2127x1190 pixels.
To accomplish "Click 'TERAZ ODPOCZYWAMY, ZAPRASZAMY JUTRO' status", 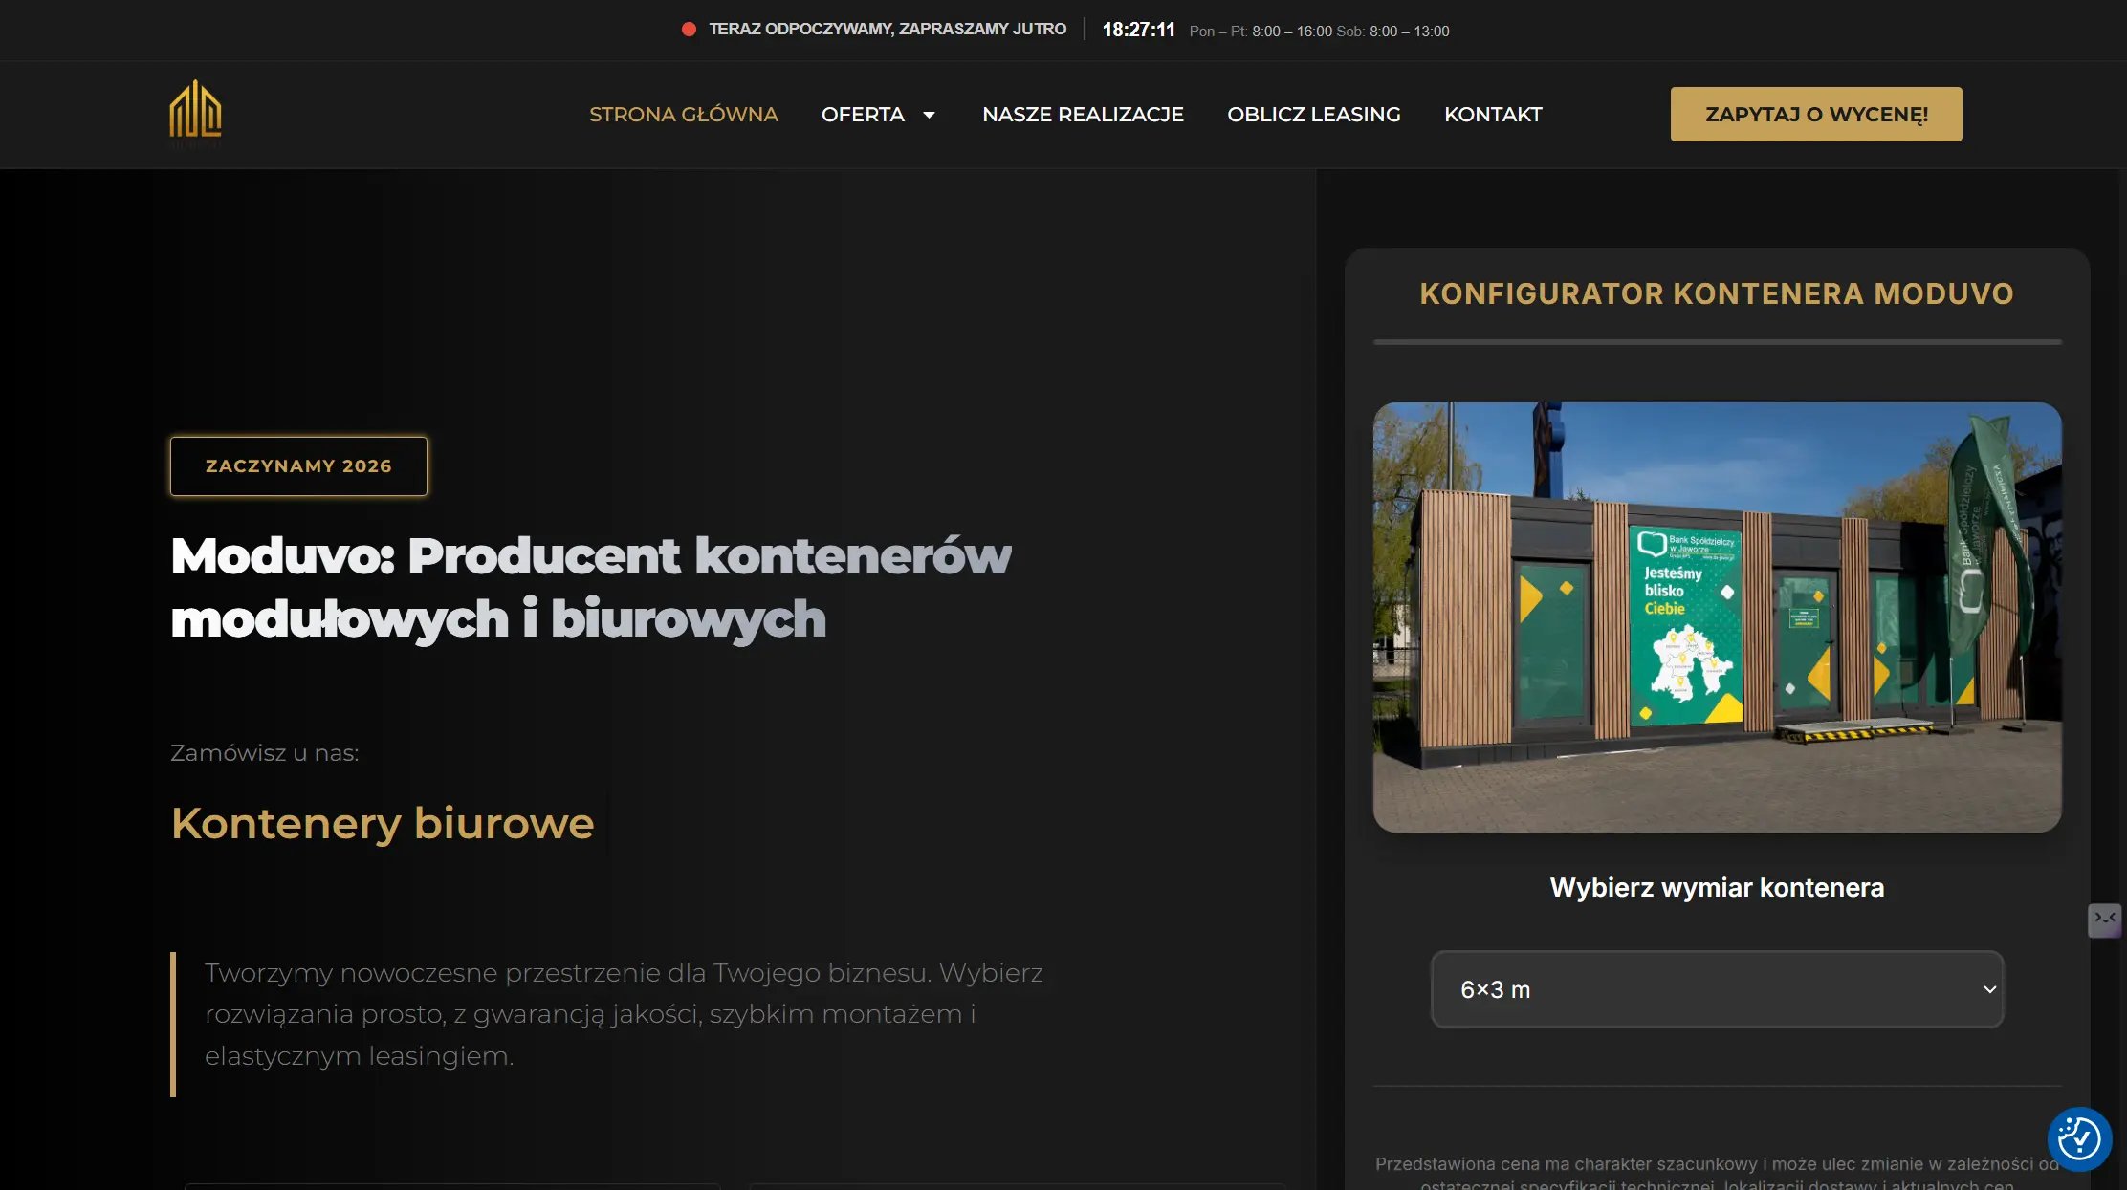I will tap(887, 30).
